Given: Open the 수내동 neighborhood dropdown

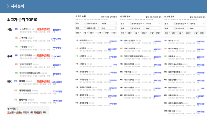Looking at the screenshot, I should pos(153,24).
